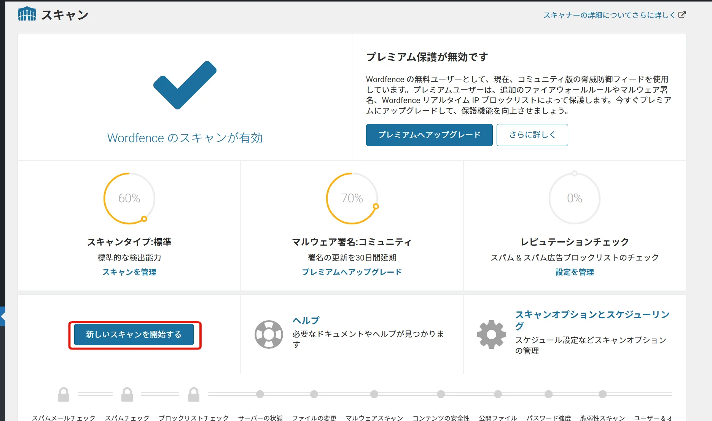This screenshot has height=421, width=712.
Task: Click the scan options gear icon
Action: coord(491,335)
